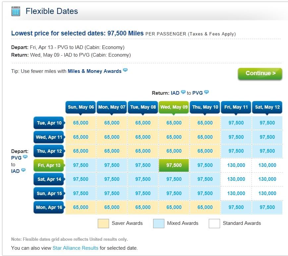This screenshot has width=288, height=256.
Task: Click the Saver Awards legend swatch
Action: pos(103,224)
